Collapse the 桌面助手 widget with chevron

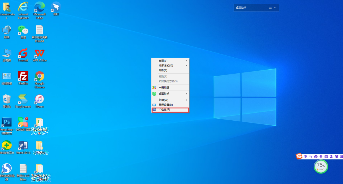(275, 8)
